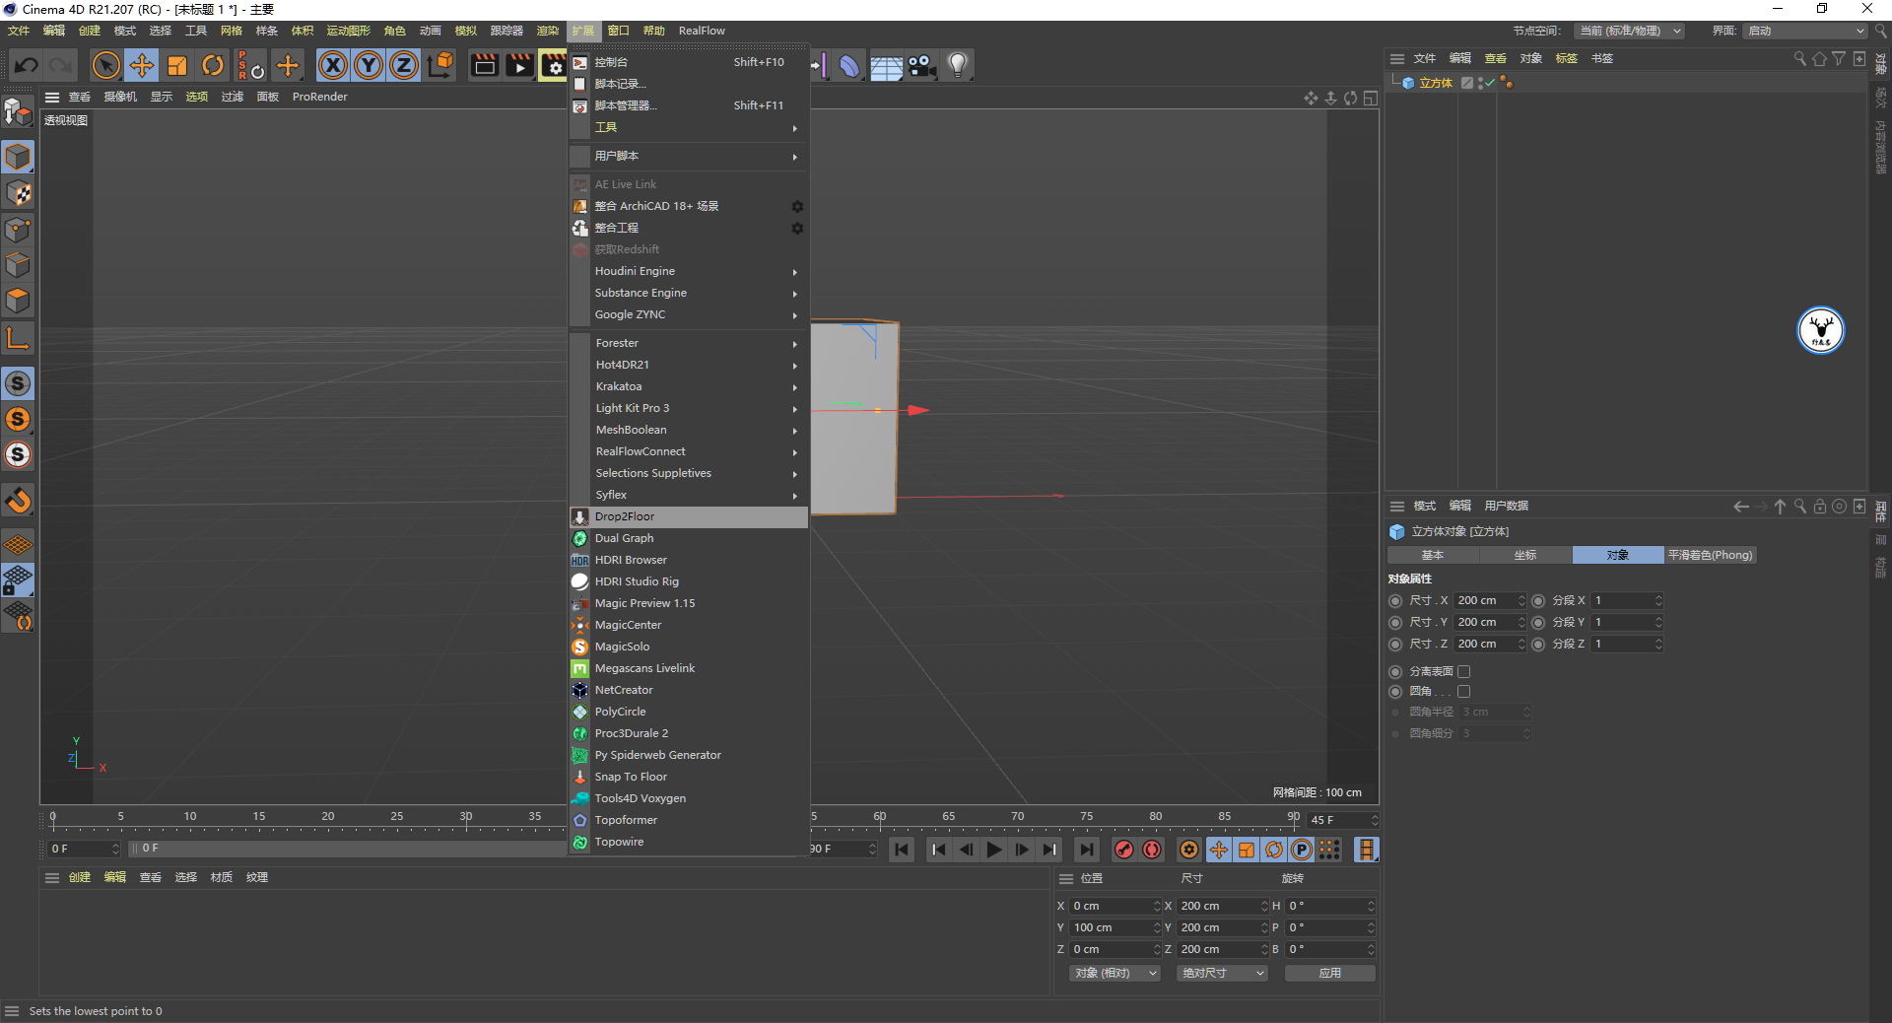
Task: Go to end of timeline
Action: click(x=1086, y=850)
